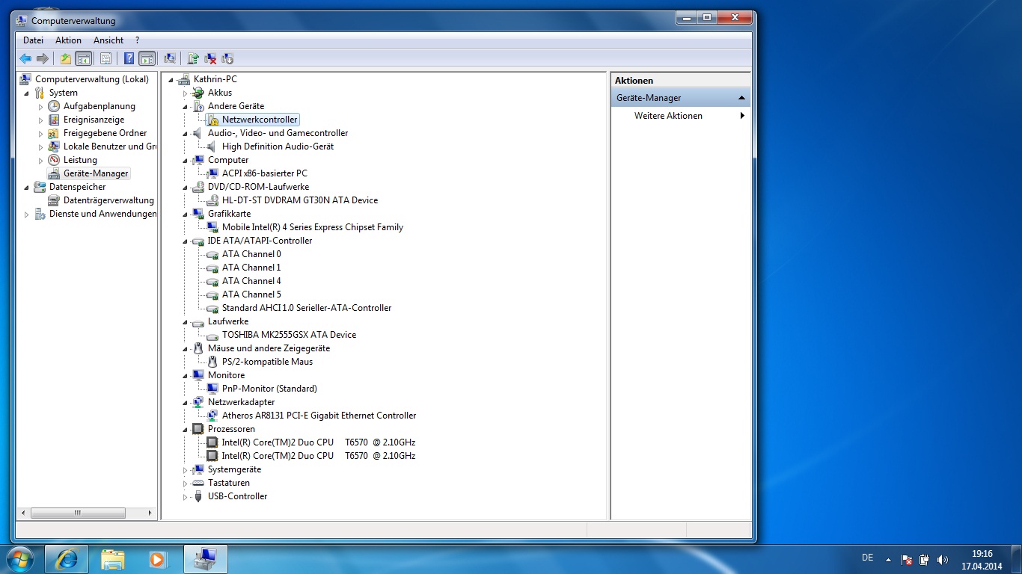The height and width of the screenshot is (574, 1022).
Task: Click the volume speaker tray icon
Action: [942, 559]
